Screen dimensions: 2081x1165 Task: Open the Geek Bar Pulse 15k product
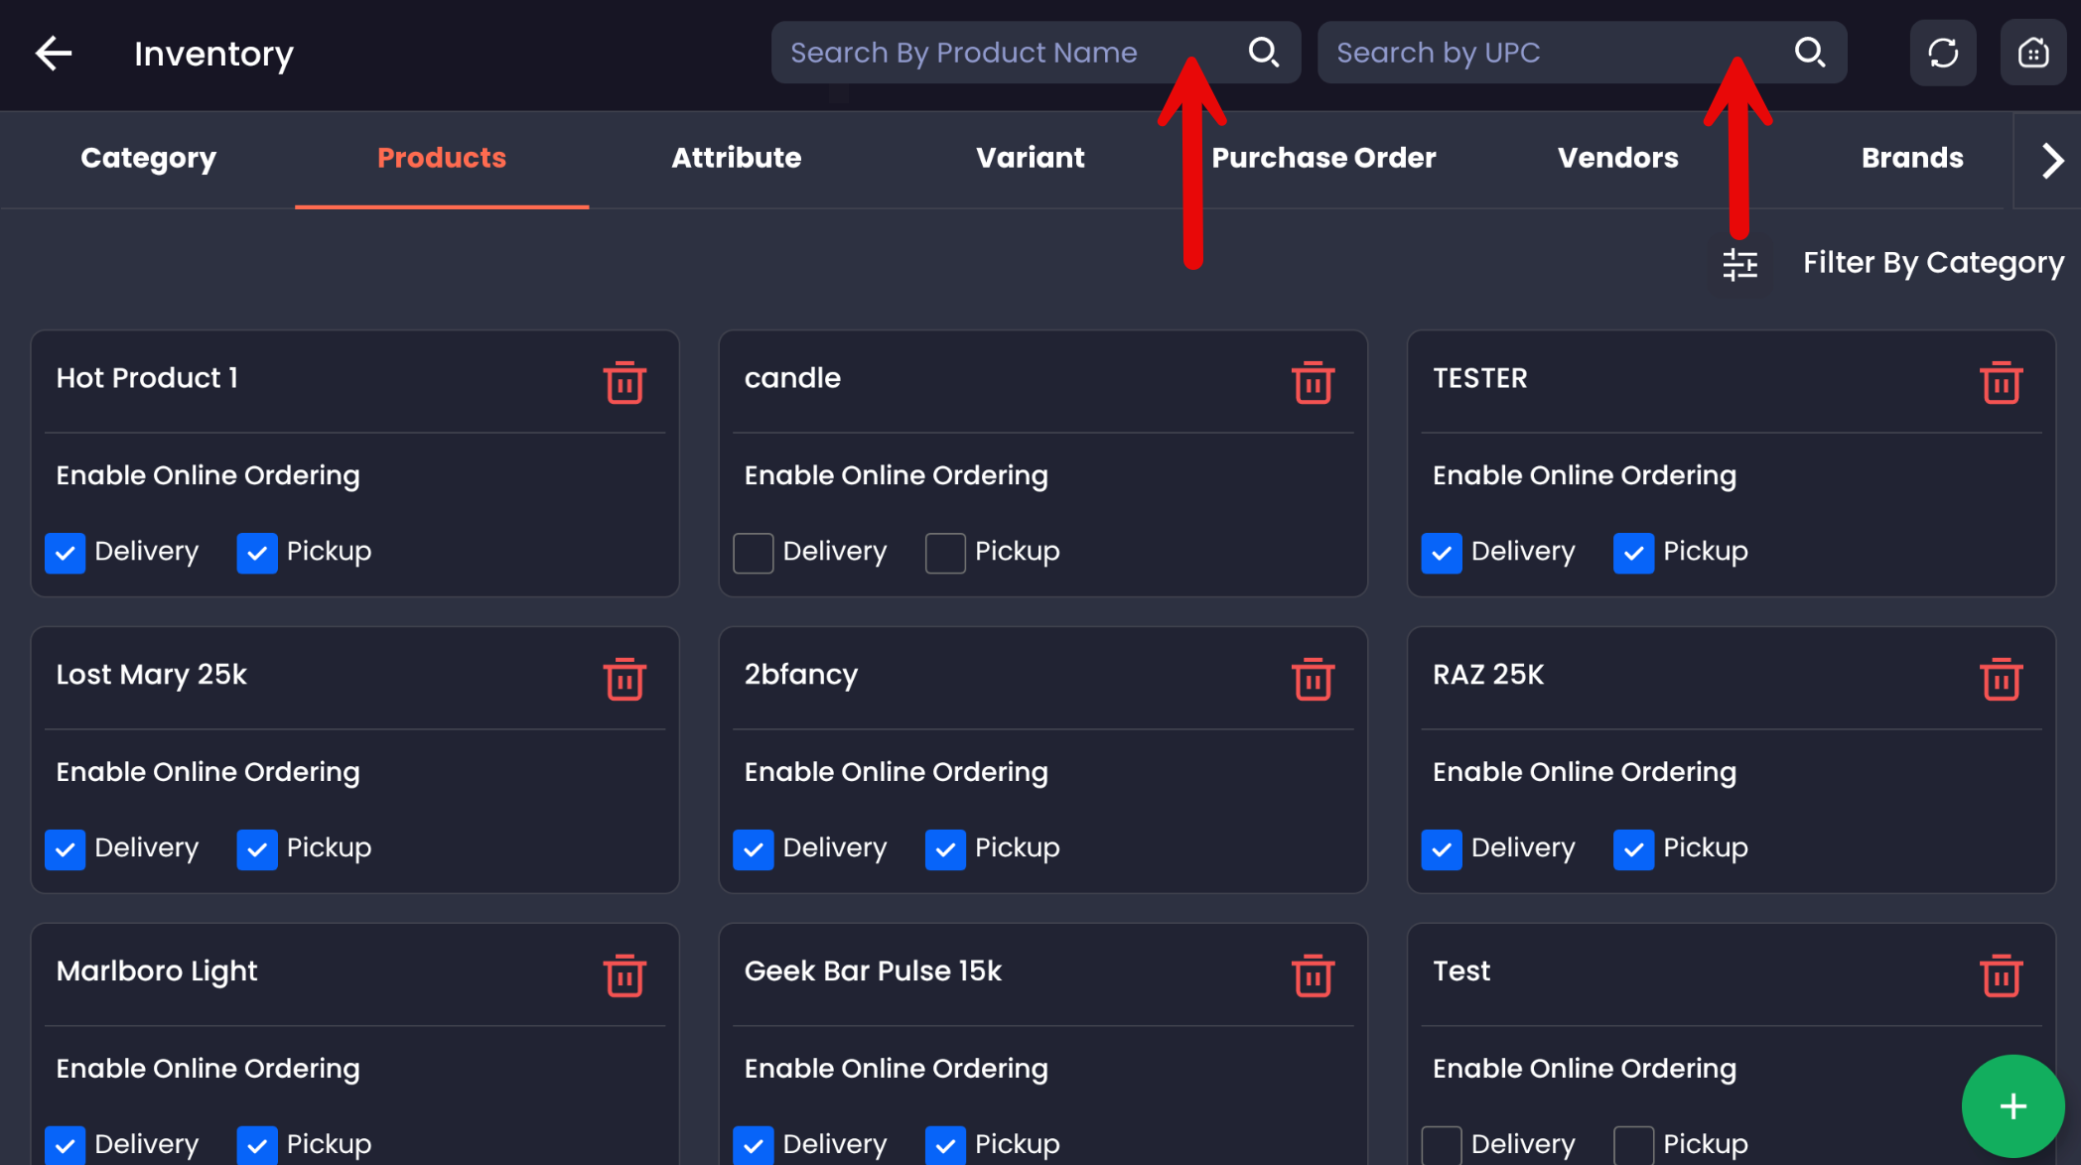tap(873, 971)
